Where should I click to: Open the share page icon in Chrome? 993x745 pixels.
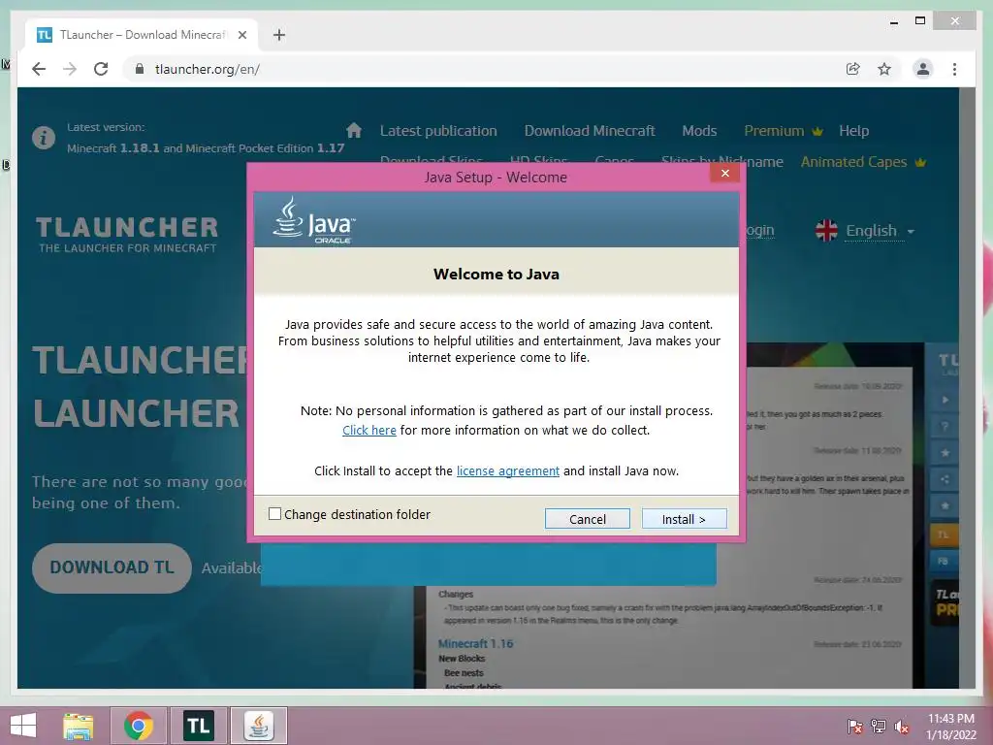click(x=853, y=69)
